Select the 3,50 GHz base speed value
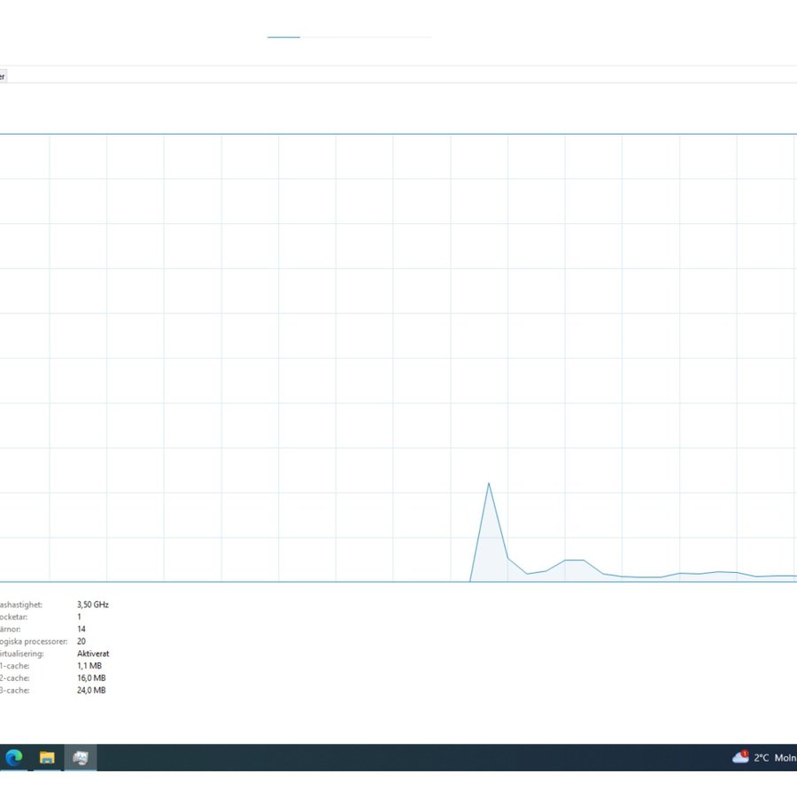 (93, 604)
